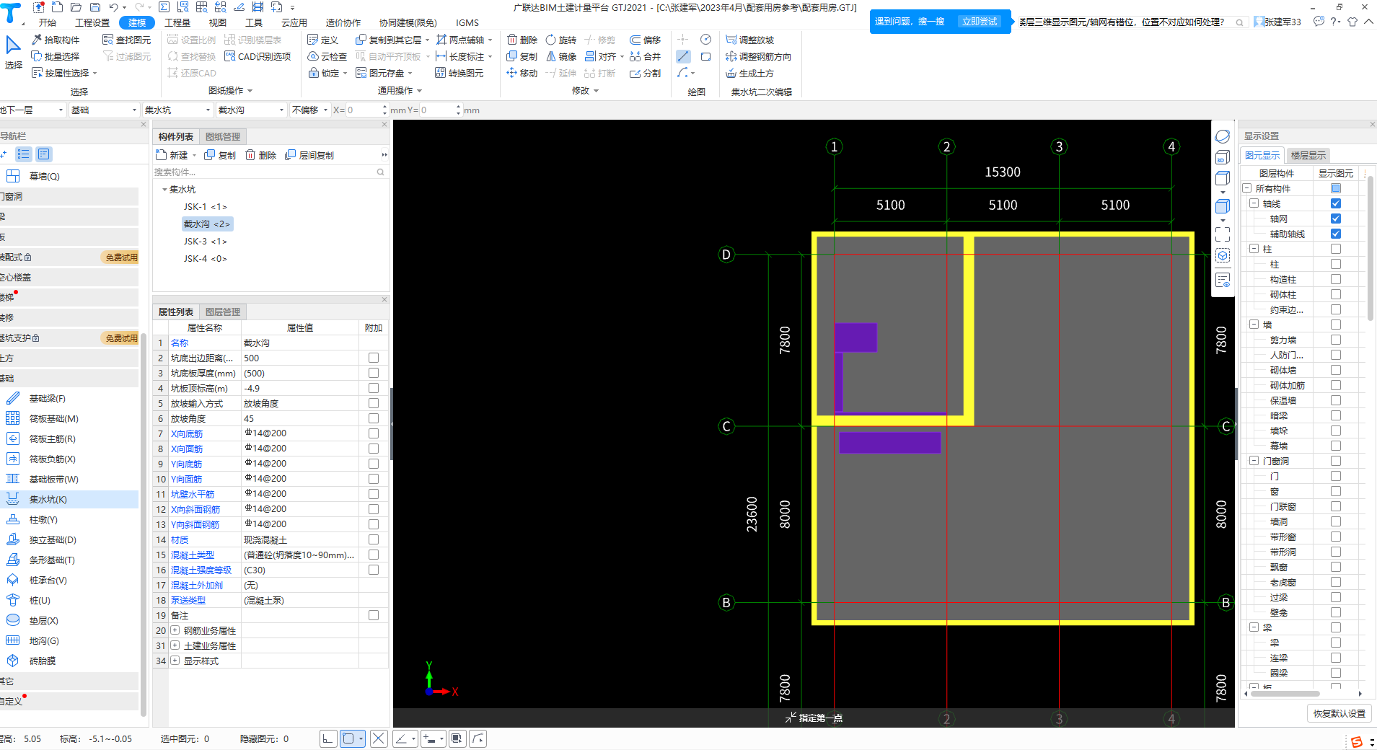Select the 镜像 mirror tool

click(x=561, y=56)
